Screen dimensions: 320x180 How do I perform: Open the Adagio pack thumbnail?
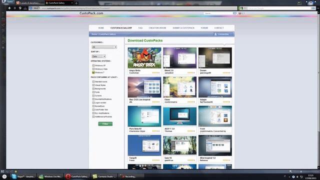point(215,87)
